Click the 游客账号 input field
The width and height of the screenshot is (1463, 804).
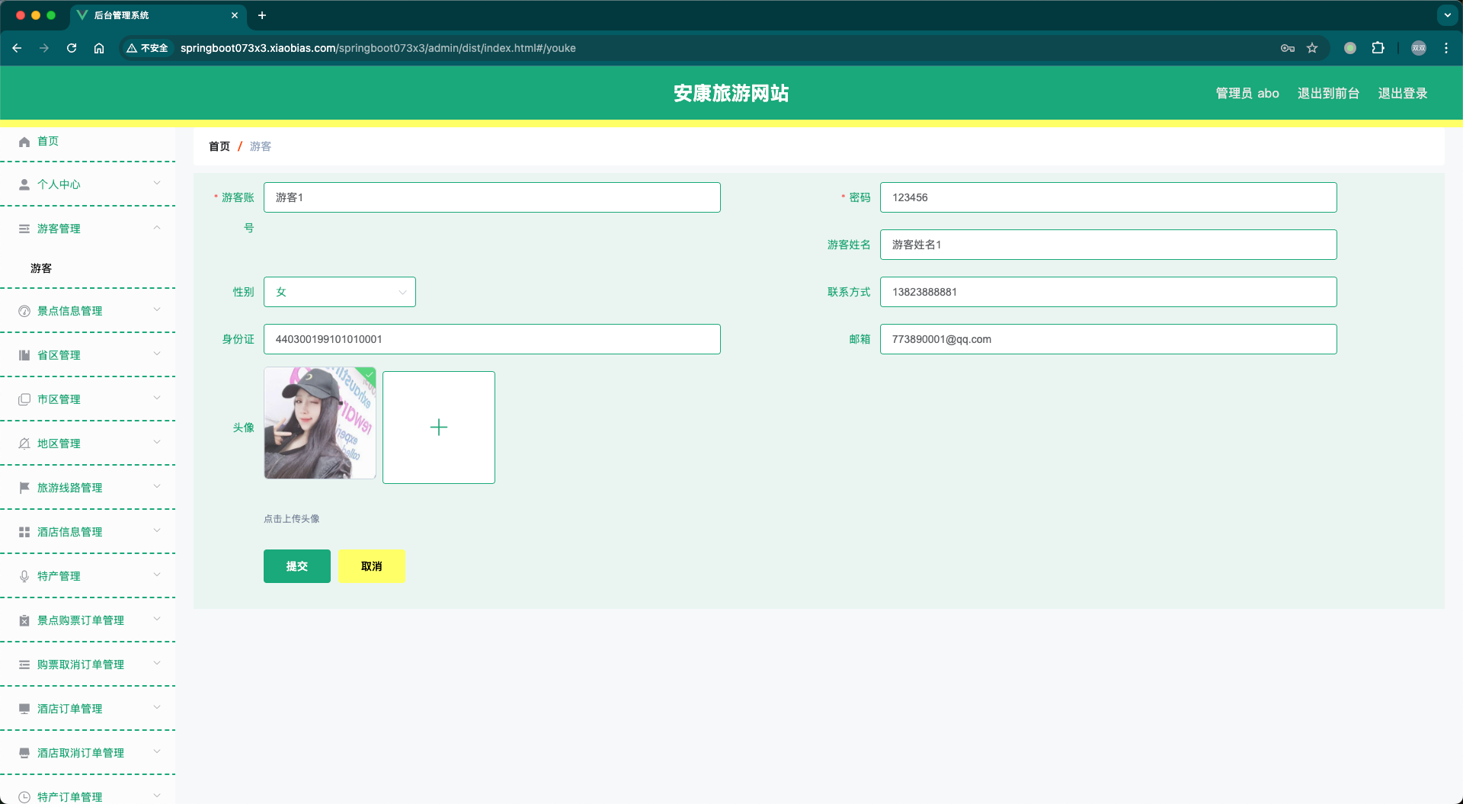coord(492,197)
